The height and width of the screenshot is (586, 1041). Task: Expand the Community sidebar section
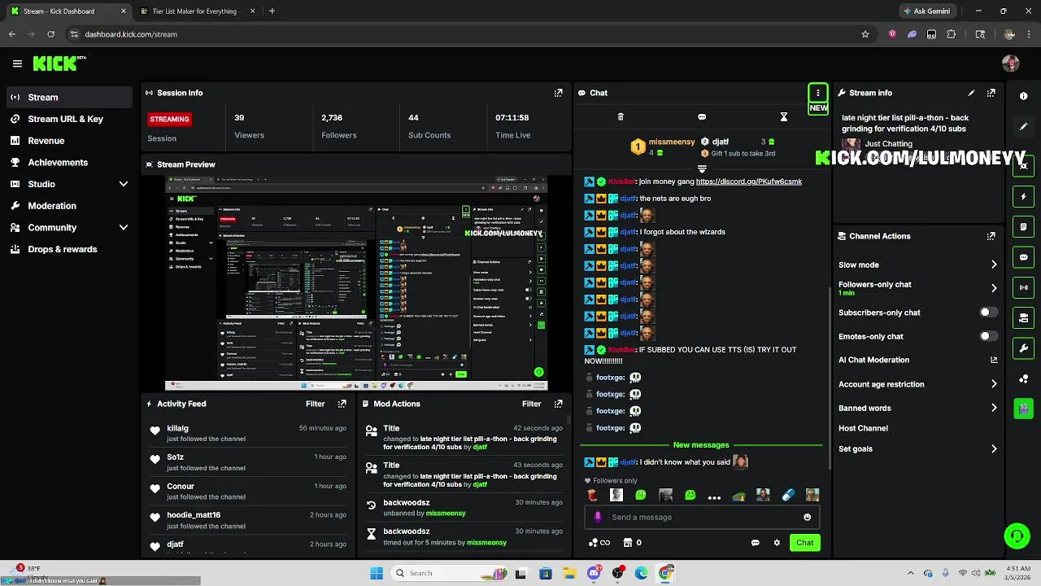[124, 228]
